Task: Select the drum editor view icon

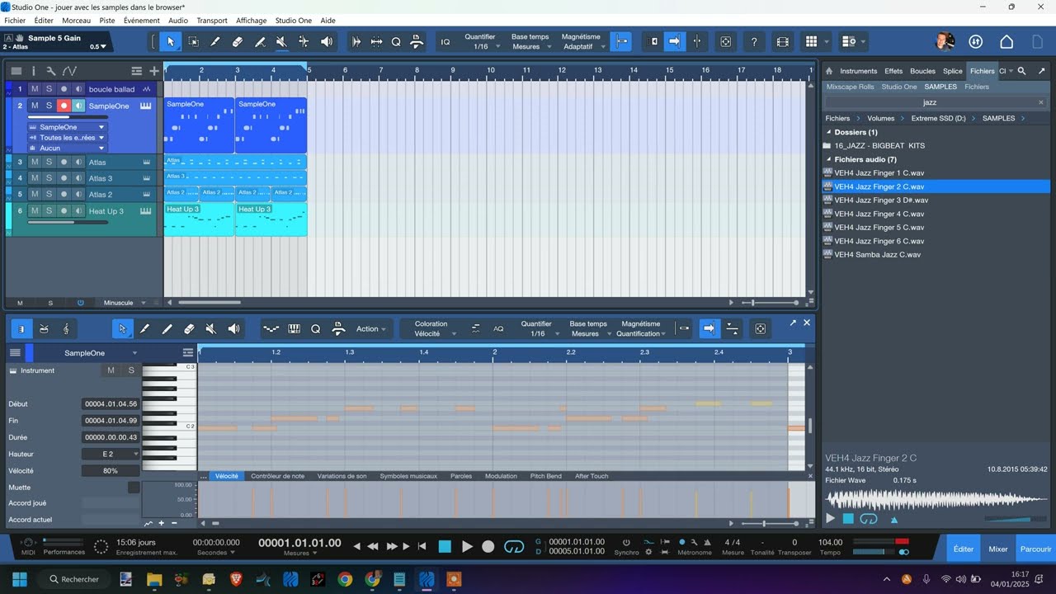Action: (44, 329)
